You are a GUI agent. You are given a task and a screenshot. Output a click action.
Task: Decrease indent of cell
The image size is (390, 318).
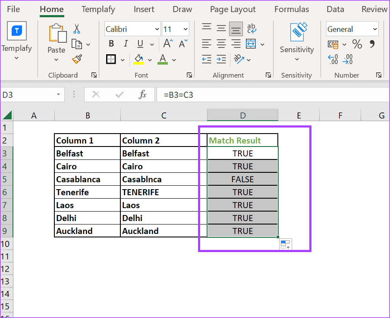pos(207,59)
